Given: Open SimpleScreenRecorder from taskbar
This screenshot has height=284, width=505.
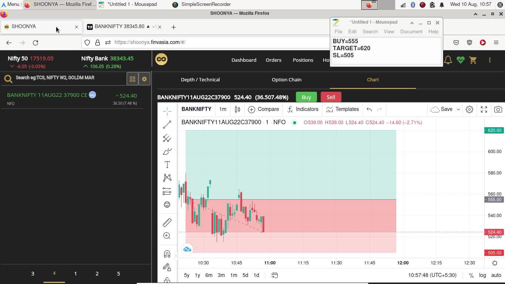Looking at the screenshot, I should (201, 4).
